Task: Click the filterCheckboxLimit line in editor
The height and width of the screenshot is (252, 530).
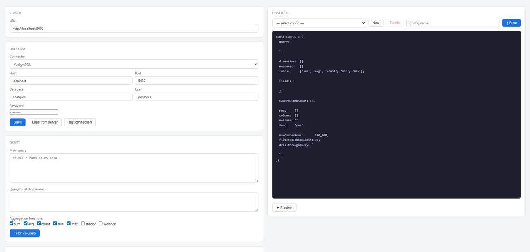Action: pyautogui.click(x=300, y=140)
